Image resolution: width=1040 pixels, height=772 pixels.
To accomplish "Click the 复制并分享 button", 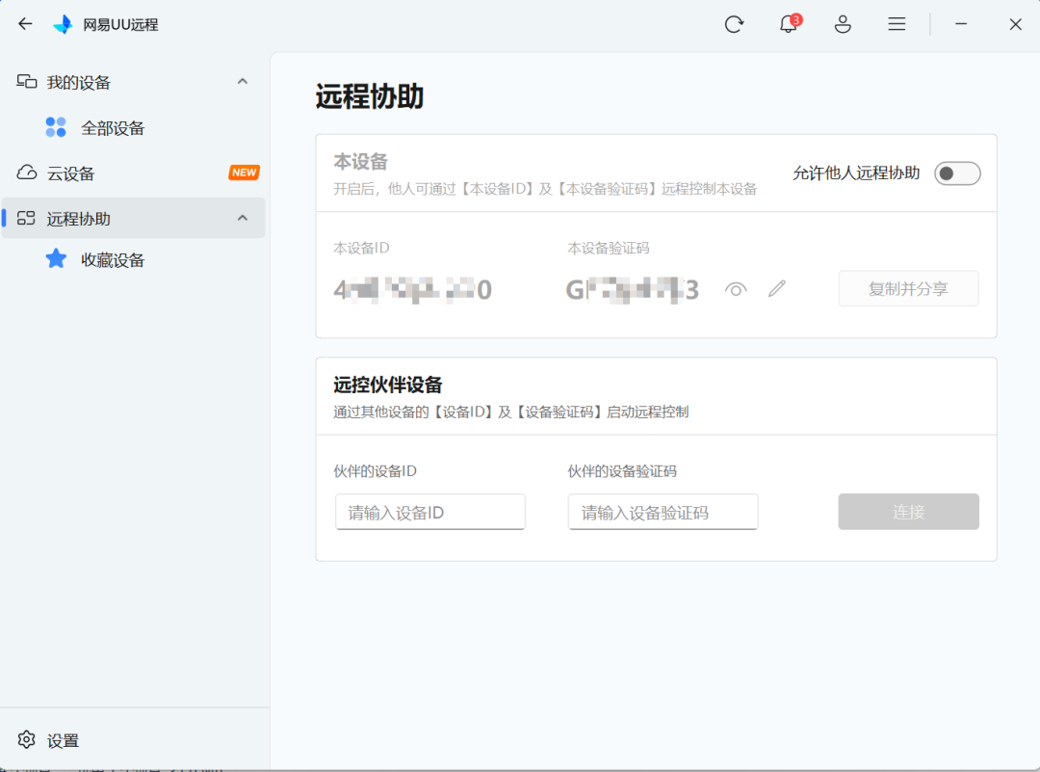I will click(909, 288).
